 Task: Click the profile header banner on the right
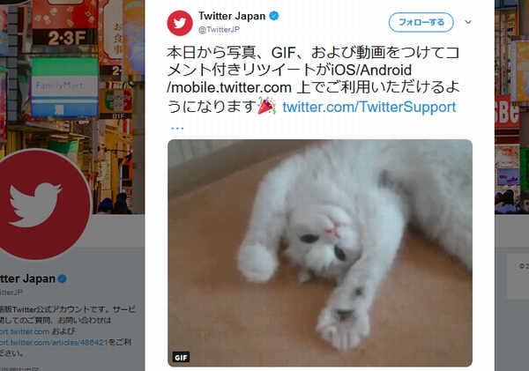[511, 107]
